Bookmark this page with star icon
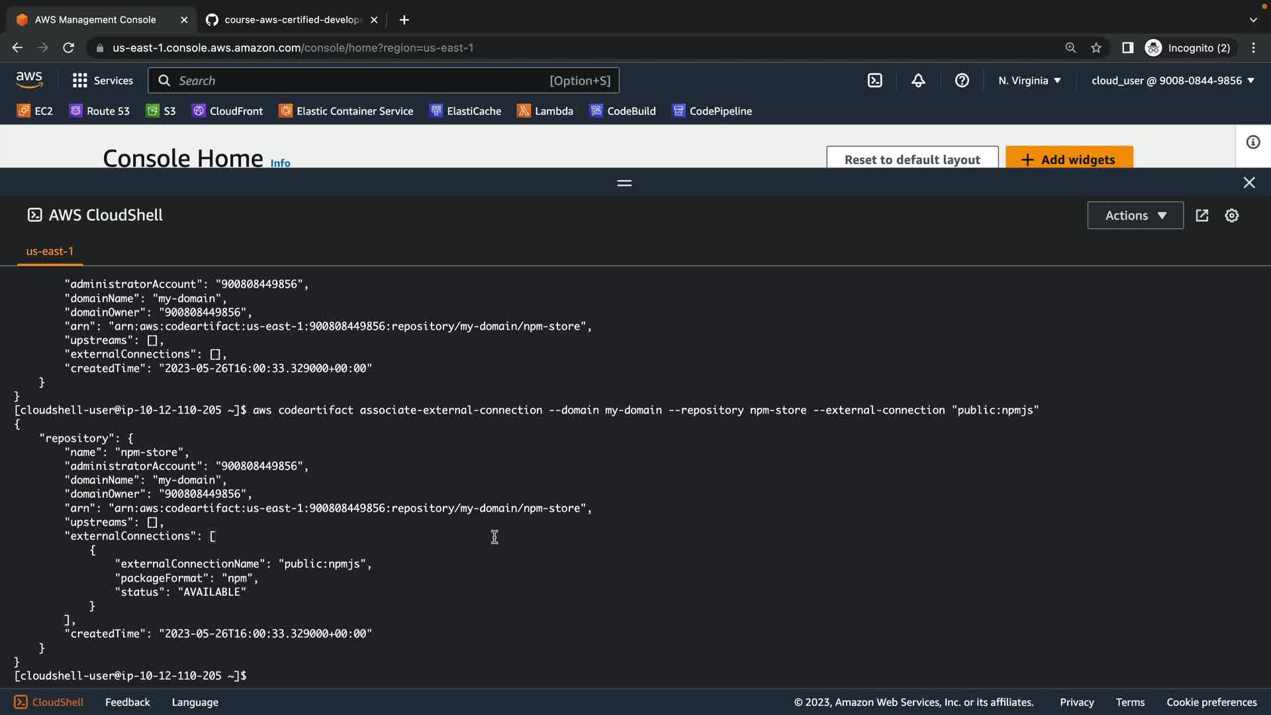 click(1096, 48)
